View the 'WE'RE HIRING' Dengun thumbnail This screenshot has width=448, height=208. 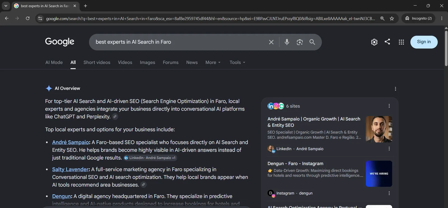pyautogui.click(x=379, y=174)
